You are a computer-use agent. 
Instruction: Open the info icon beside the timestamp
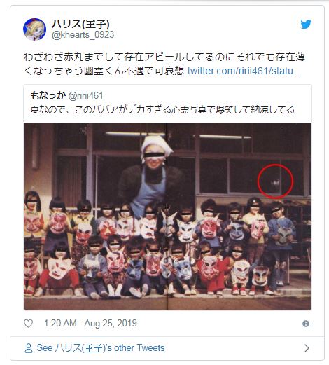coord(306,324)
